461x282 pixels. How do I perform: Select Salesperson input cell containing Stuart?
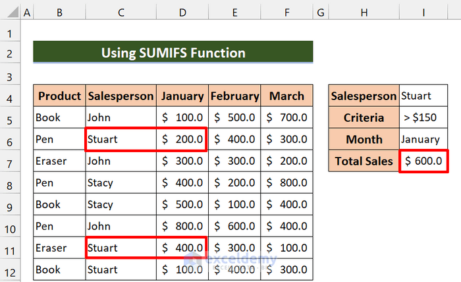point(423,96)
